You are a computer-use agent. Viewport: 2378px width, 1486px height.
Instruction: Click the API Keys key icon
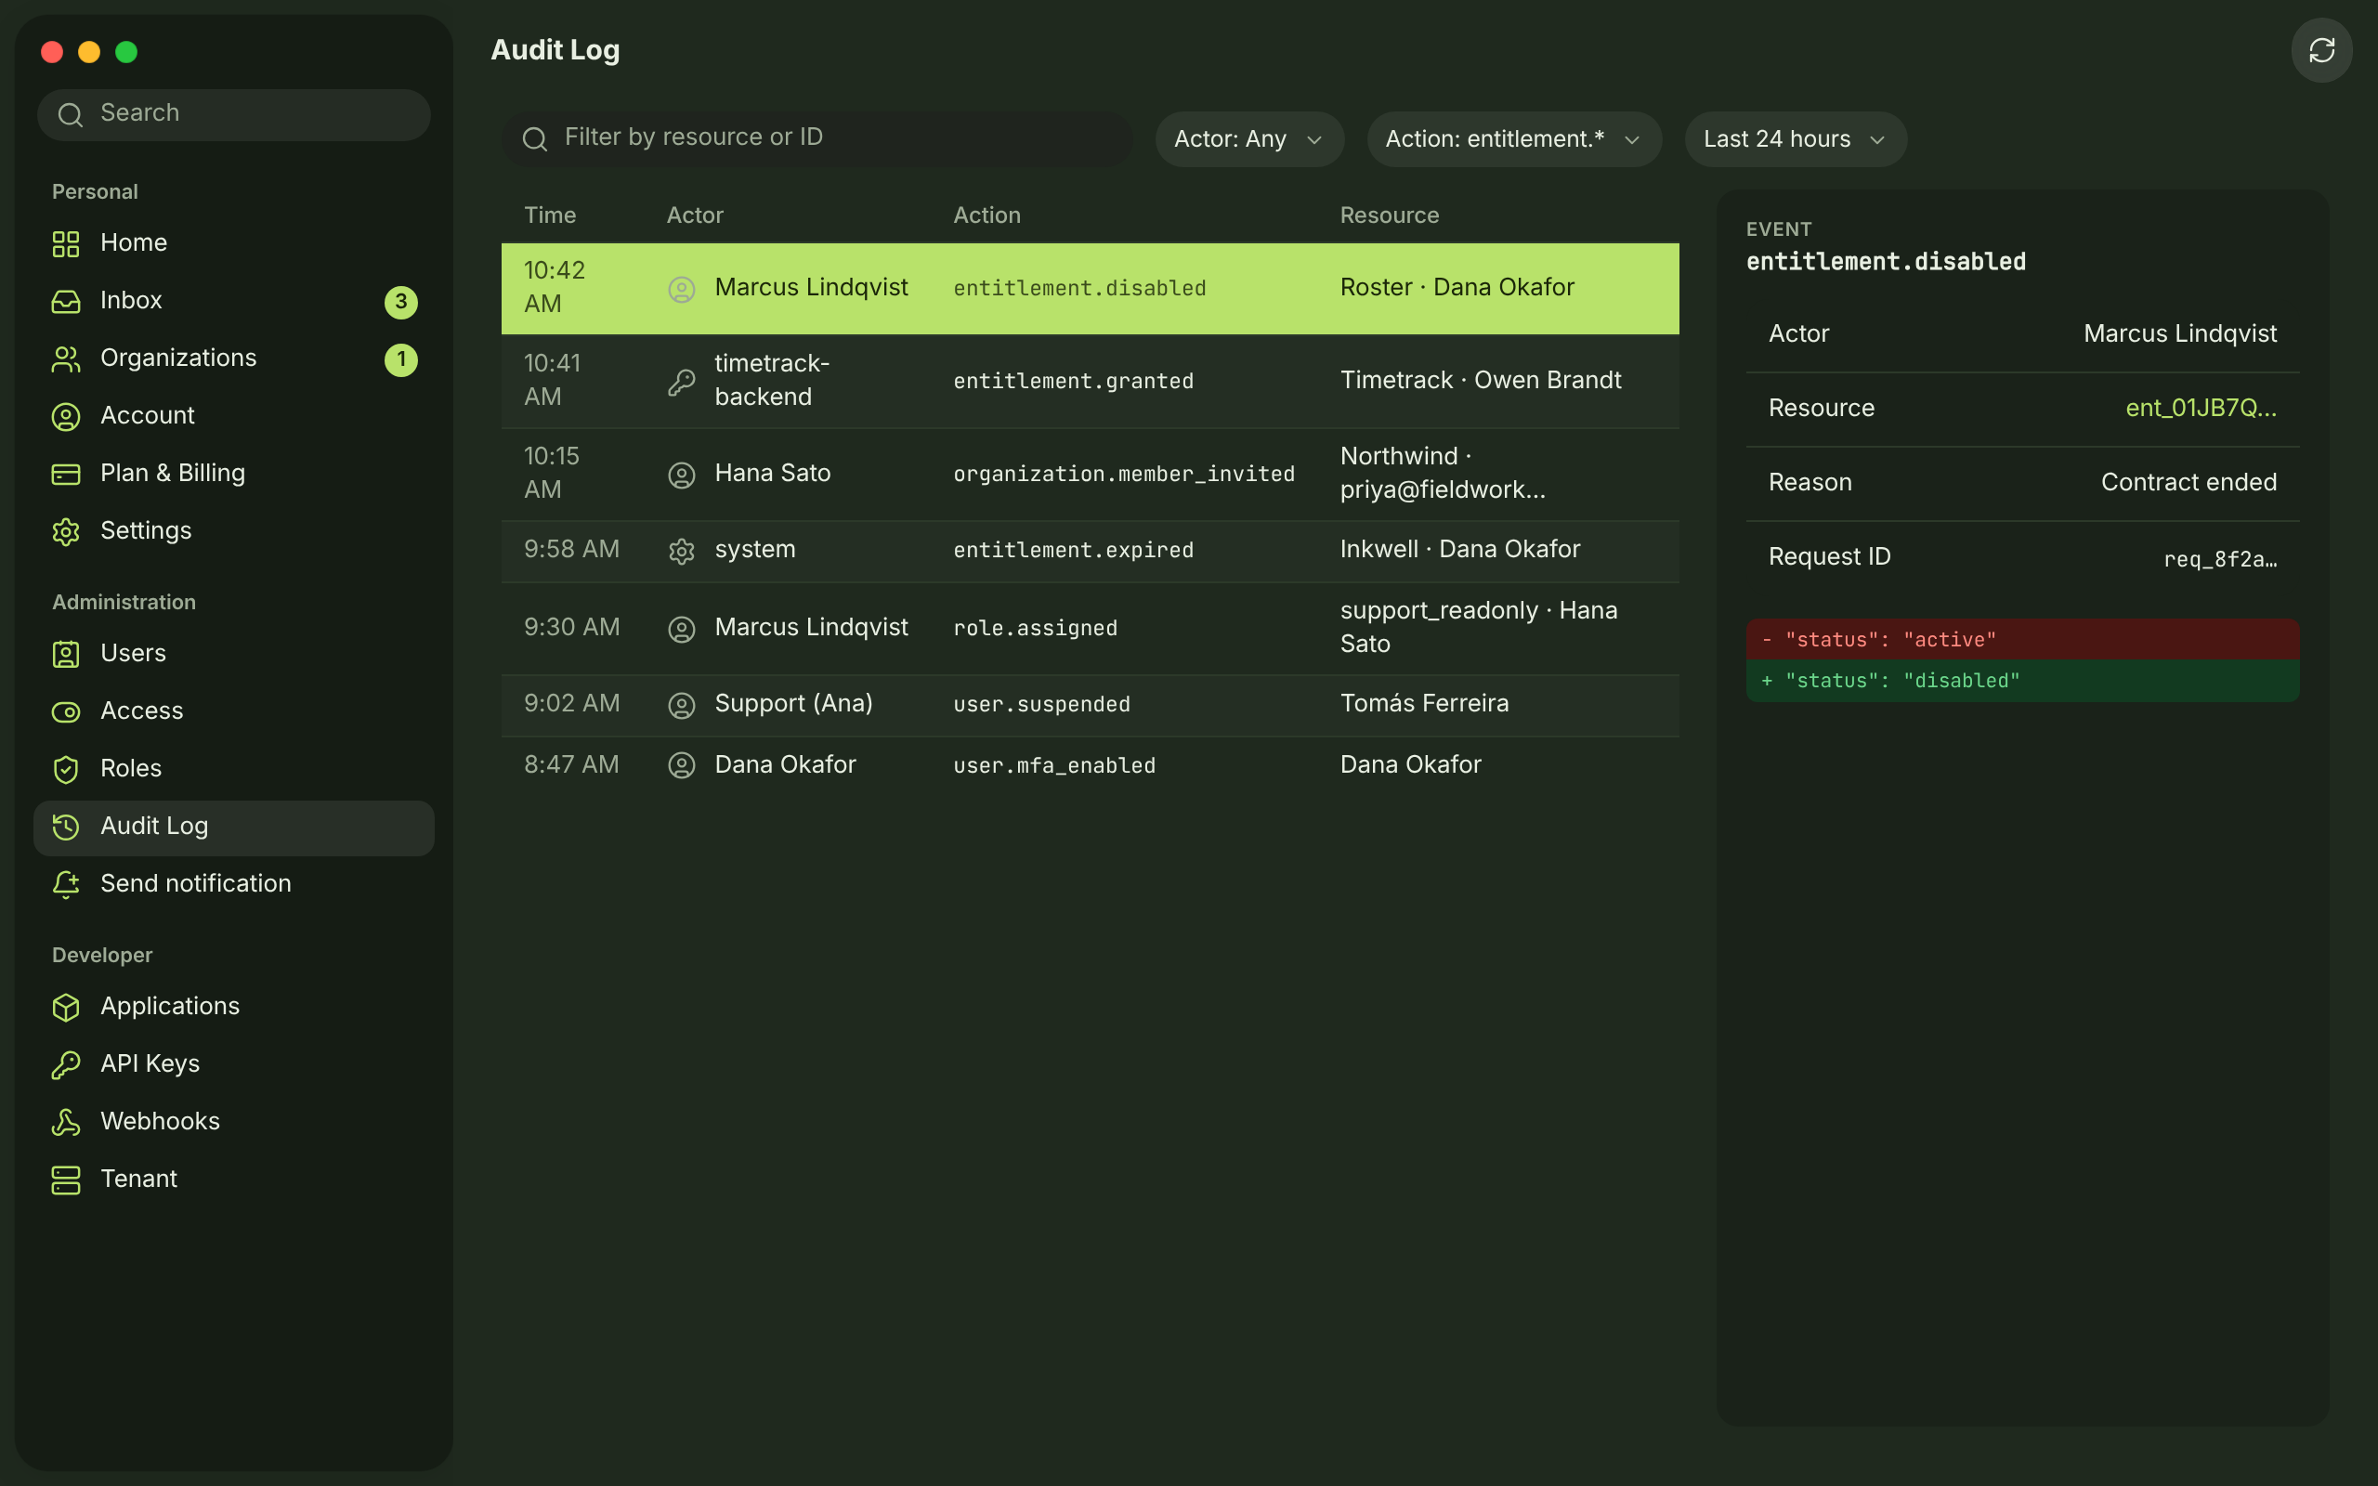pos(66,1065)
